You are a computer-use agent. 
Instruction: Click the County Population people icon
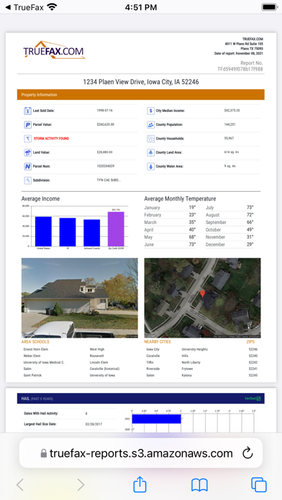(x=150, y=125)
